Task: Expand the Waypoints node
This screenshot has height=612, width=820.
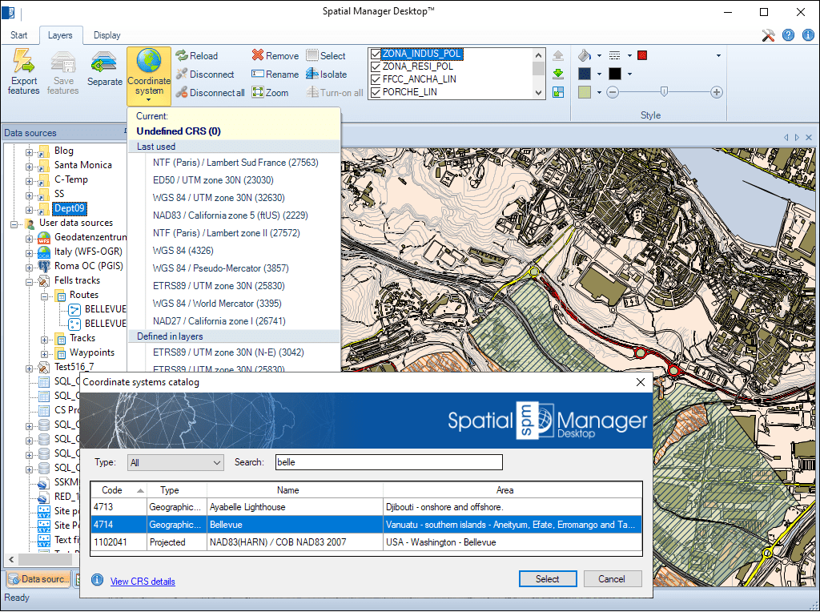Action: click(x=45, y=354)
